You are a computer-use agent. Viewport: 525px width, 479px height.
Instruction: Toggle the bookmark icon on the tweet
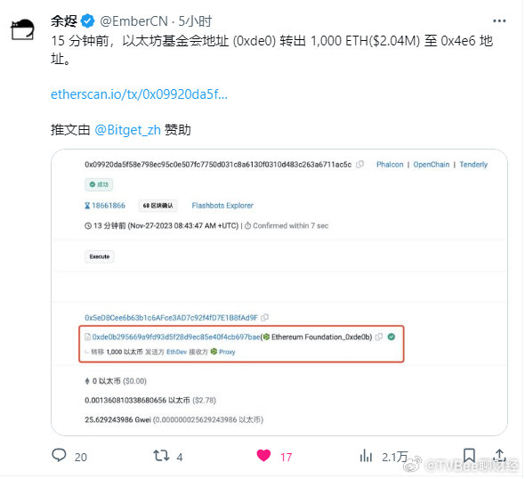tap(469, 456)
